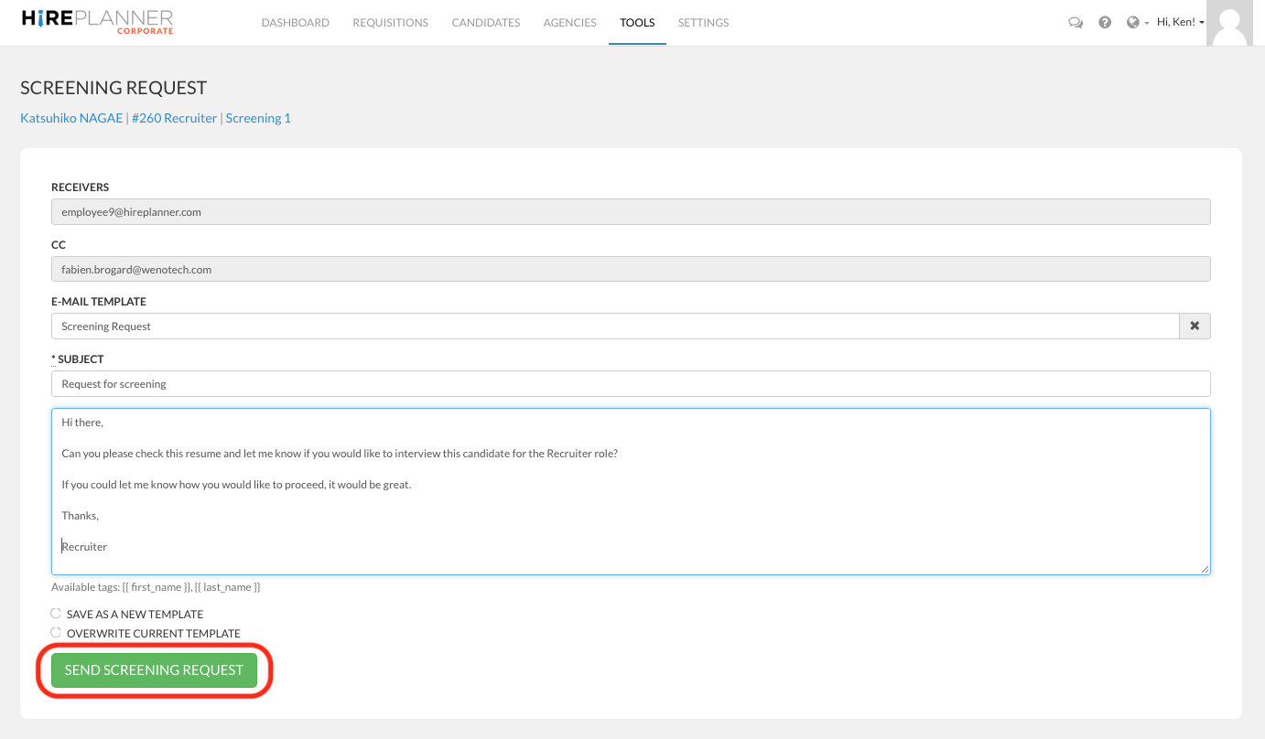Clear the e-mail template with X icon
The width and height of the screenshot is (1265, 739).
pos(1195,327)
